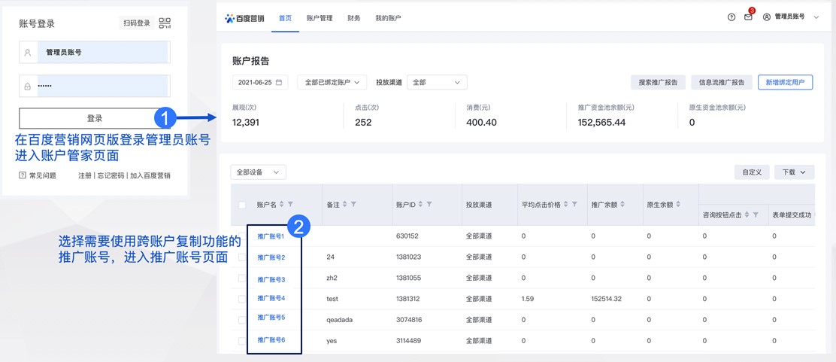Image resolution: width=836 pixels, height=362 pixels.
Task: Open the 财务 tab
Action: pos(354,18)
